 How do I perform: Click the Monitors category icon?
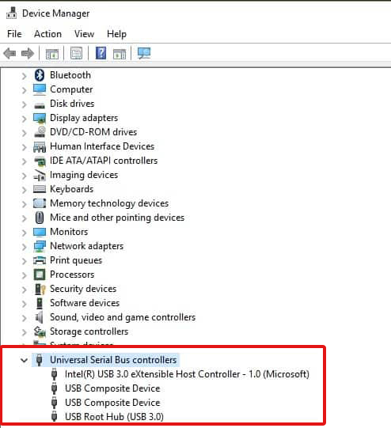(40, 232)
